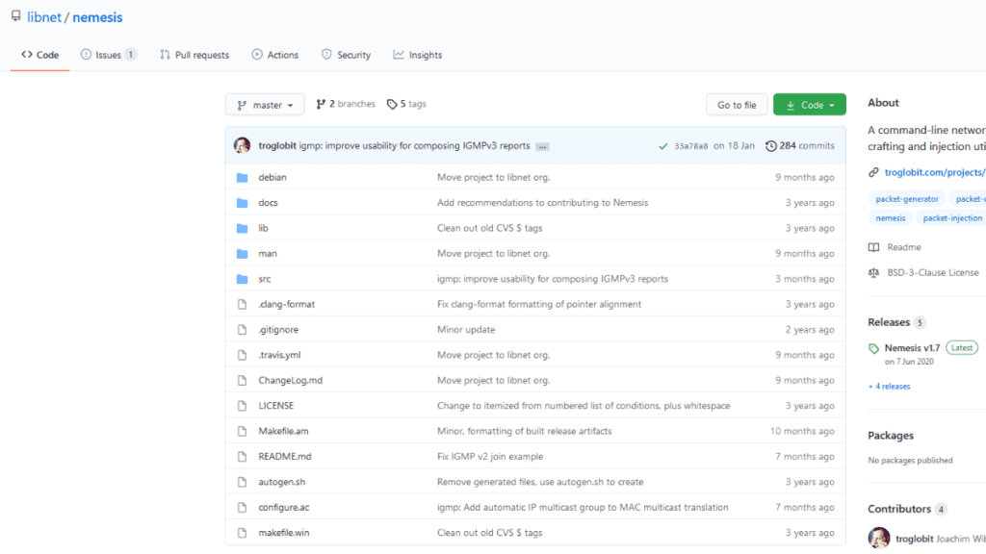The height and width of the screenshot is (554, 986).
Task: Click the Go to file button
Action: click(737, 105)
